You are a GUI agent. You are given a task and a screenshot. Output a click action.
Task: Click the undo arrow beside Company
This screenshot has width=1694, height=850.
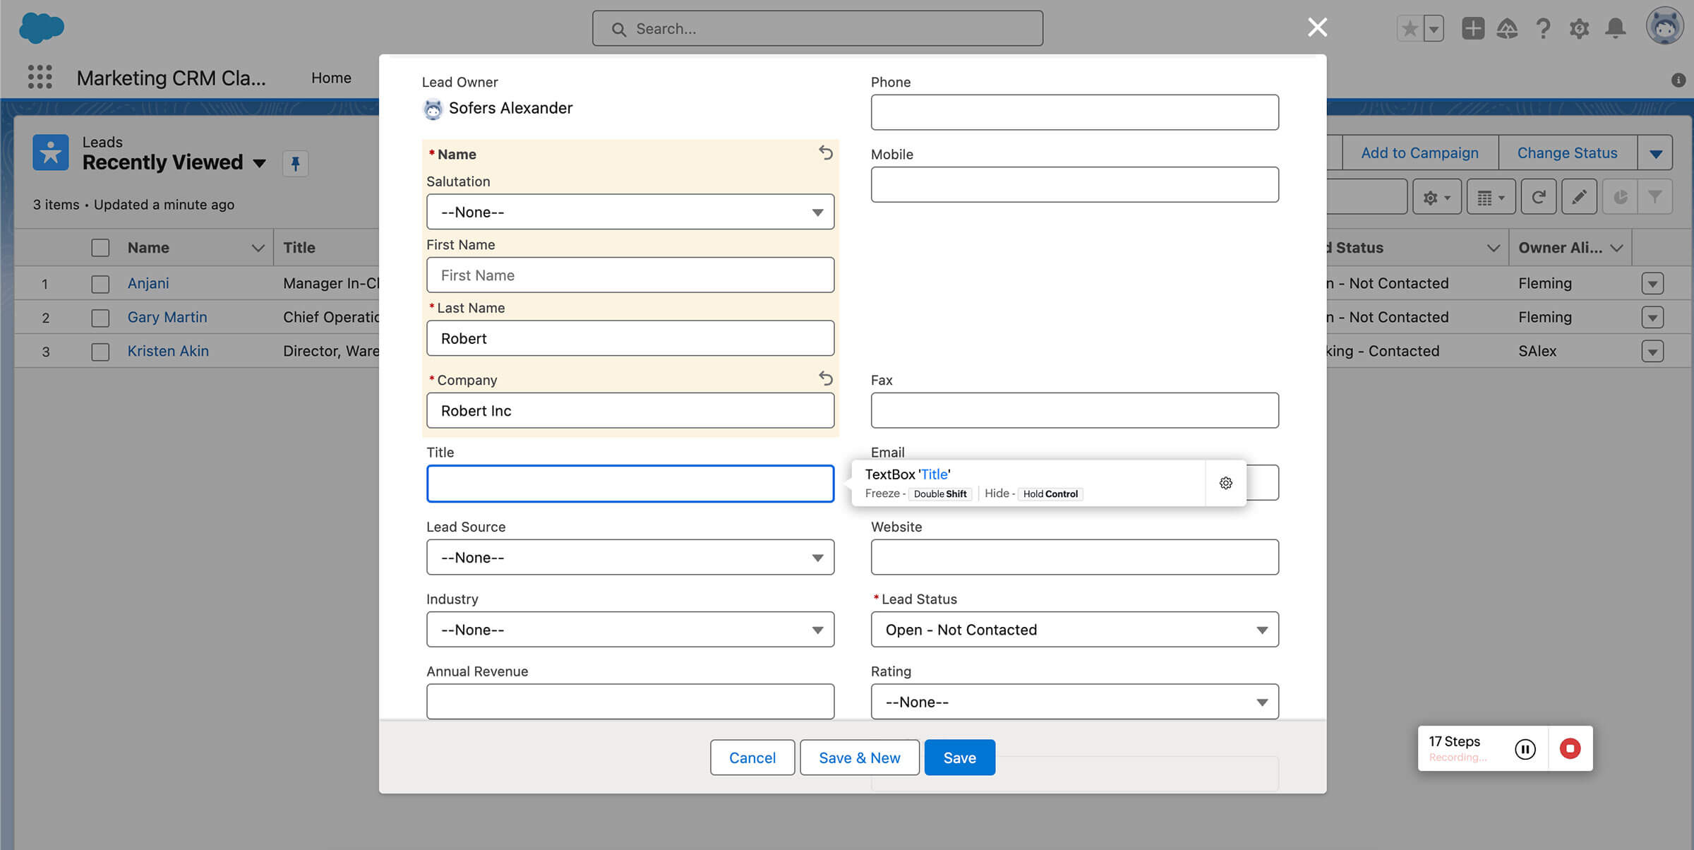click(825, 378)
